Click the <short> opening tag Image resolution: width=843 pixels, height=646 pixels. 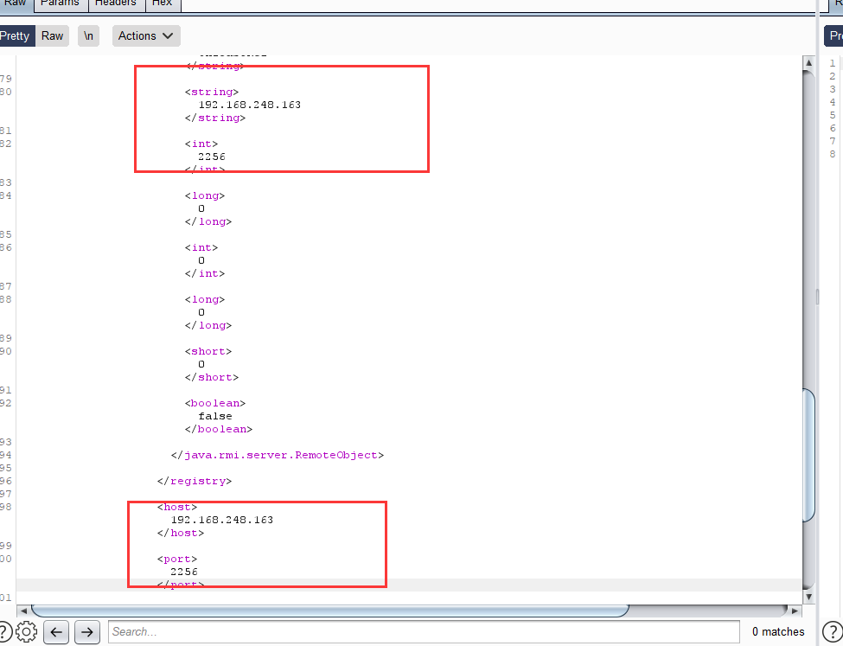[x=208, y=351]
